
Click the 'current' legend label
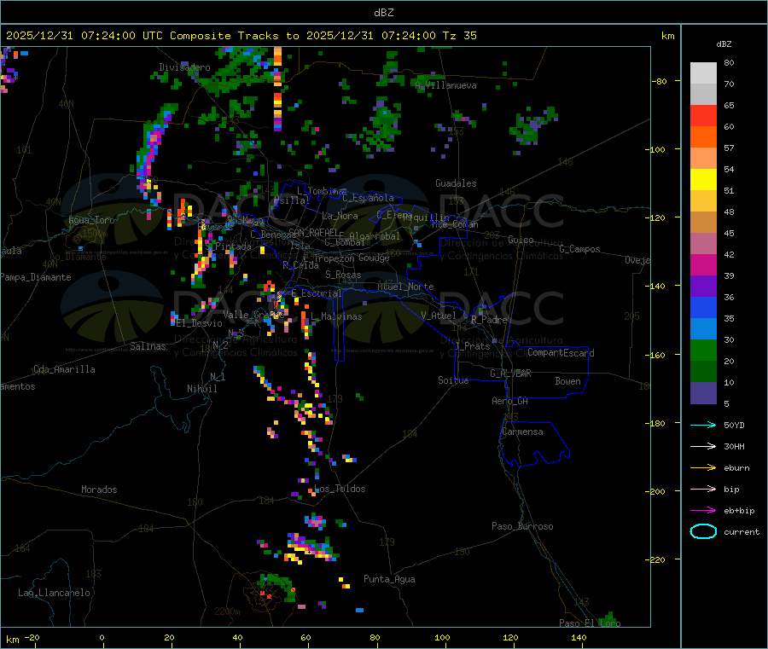742,532
